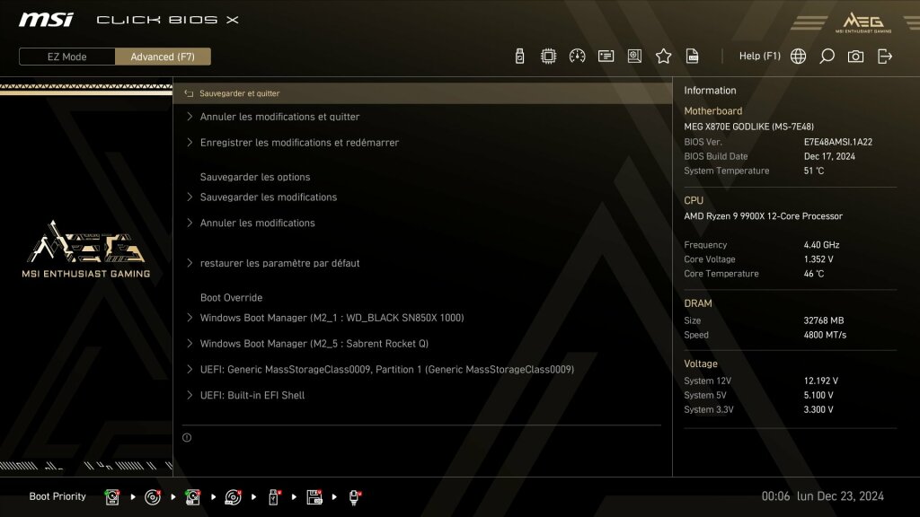Open the CPU chip settings icon
920x517 pixels.
coord(548,57)
